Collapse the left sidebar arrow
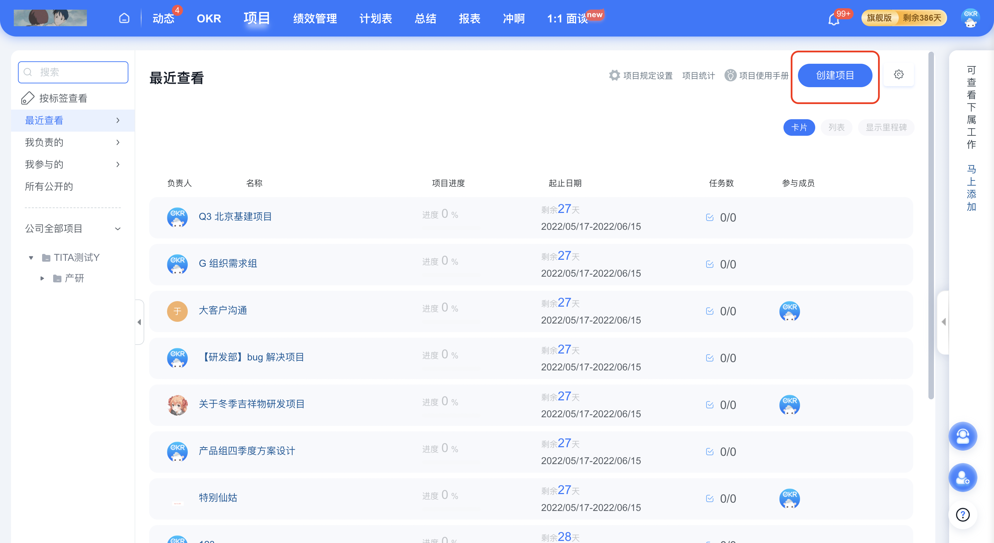 pyautogui.click(x=139, y=322)
